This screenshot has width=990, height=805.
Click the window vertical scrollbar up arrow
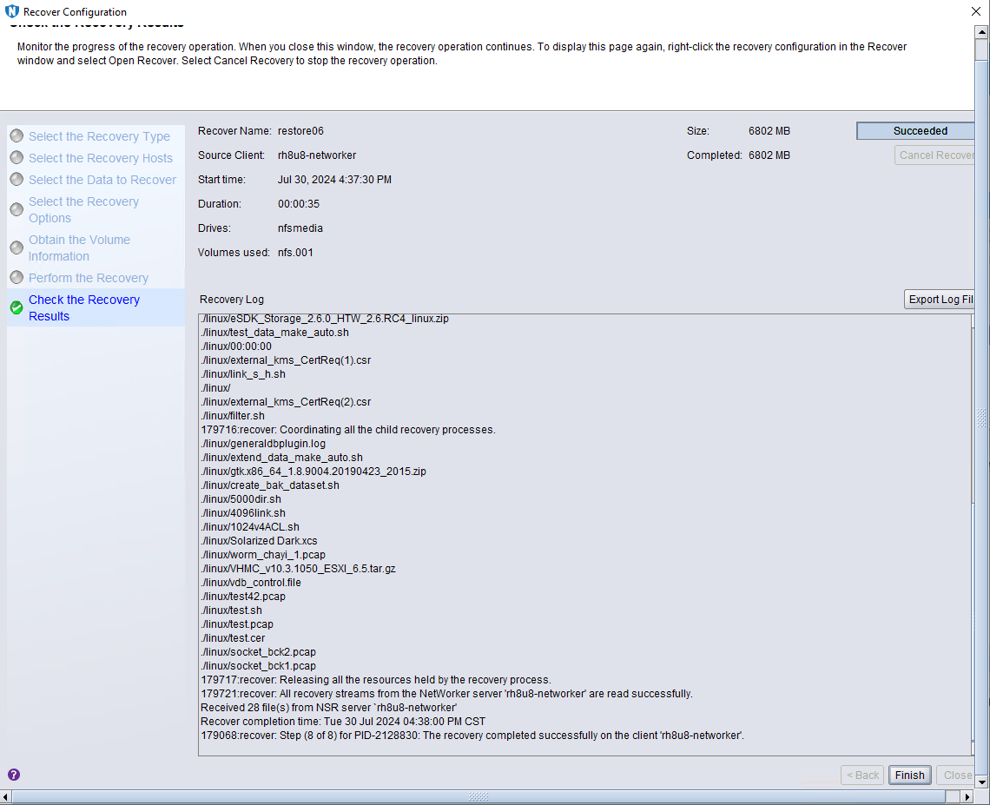pyautogui.click(x=982, y=31)
